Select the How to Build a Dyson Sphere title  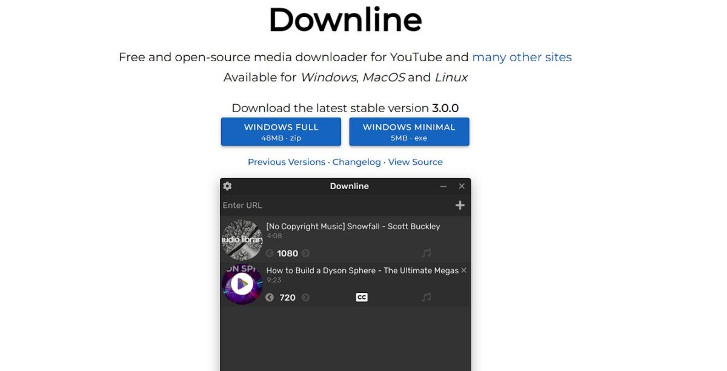362,270
